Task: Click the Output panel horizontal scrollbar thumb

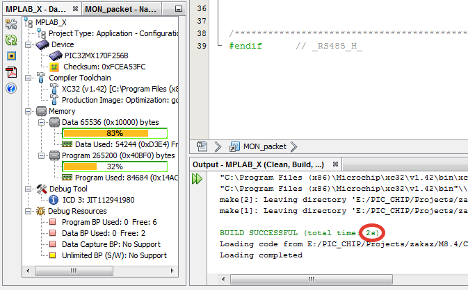Action: (312, 279)
